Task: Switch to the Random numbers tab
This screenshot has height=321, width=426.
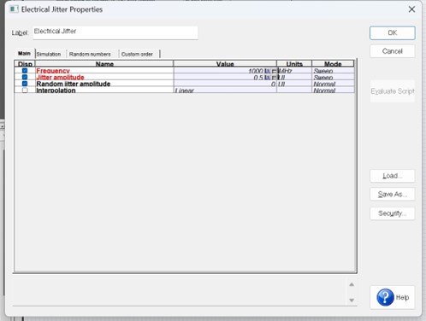Action: (x=90, y=54)
